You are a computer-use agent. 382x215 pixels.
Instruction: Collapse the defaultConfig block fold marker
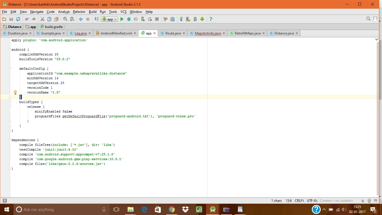(x=10, y=69)
